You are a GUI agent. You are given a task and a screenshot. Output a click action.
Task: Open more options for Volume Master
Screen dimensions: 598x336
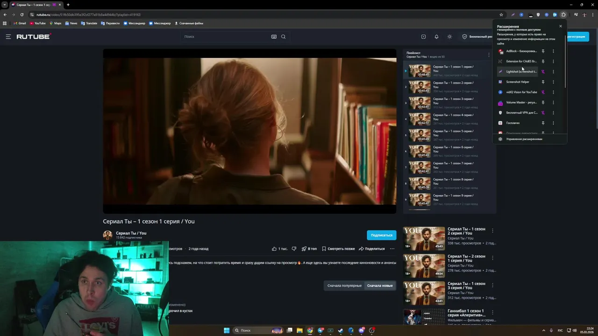click(x=553, y=103)
